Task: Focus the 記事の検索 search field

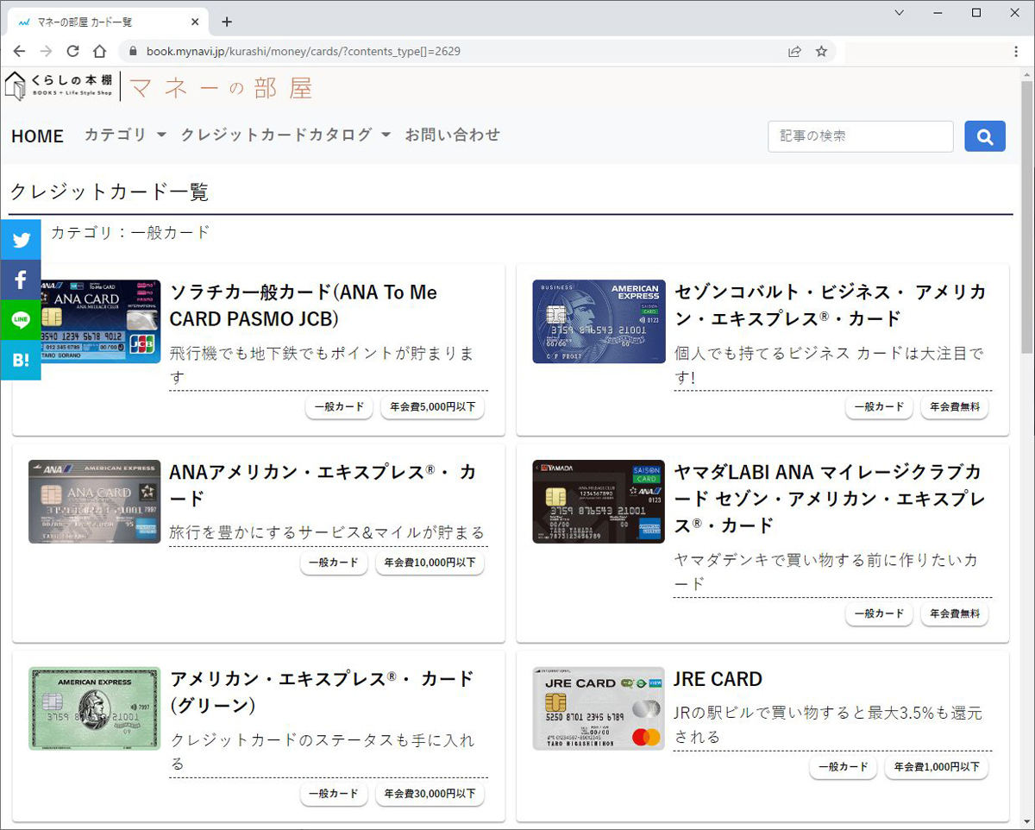Action: pos(861,136)
